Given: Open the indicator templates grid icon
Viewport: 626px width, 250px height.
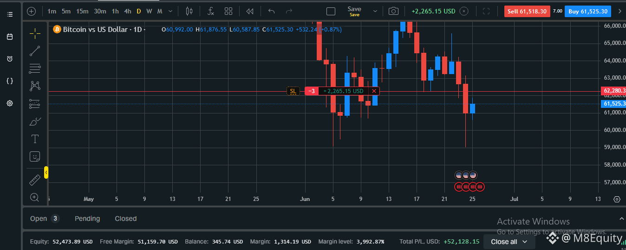Looking at the screenshot, I should [x=228, y=11].
